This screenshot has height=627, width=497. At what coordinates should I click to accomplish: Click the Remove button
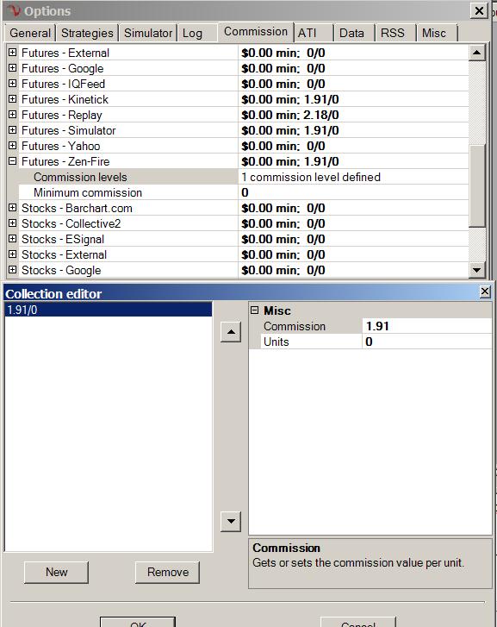click(x=167, y=572)
